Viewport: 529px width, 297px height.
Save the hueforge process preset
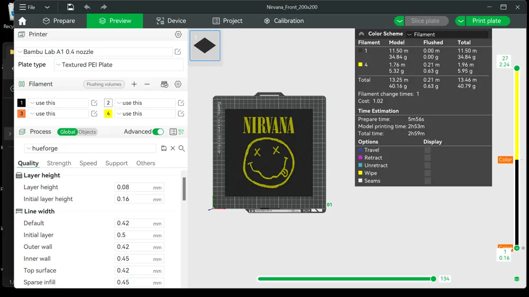[163, 148]
